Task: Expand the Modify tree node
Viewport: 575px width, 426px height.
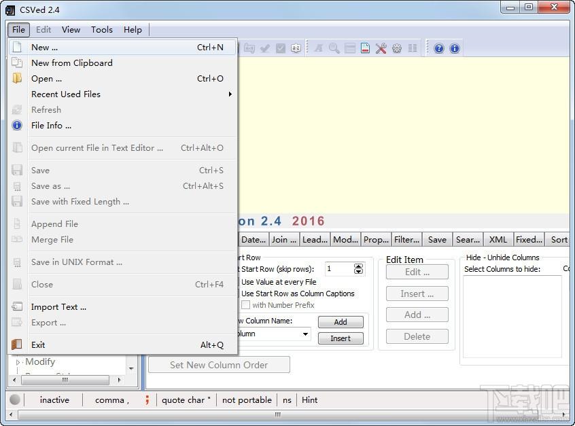Action: pyautogui.click(x=18, y=362)
